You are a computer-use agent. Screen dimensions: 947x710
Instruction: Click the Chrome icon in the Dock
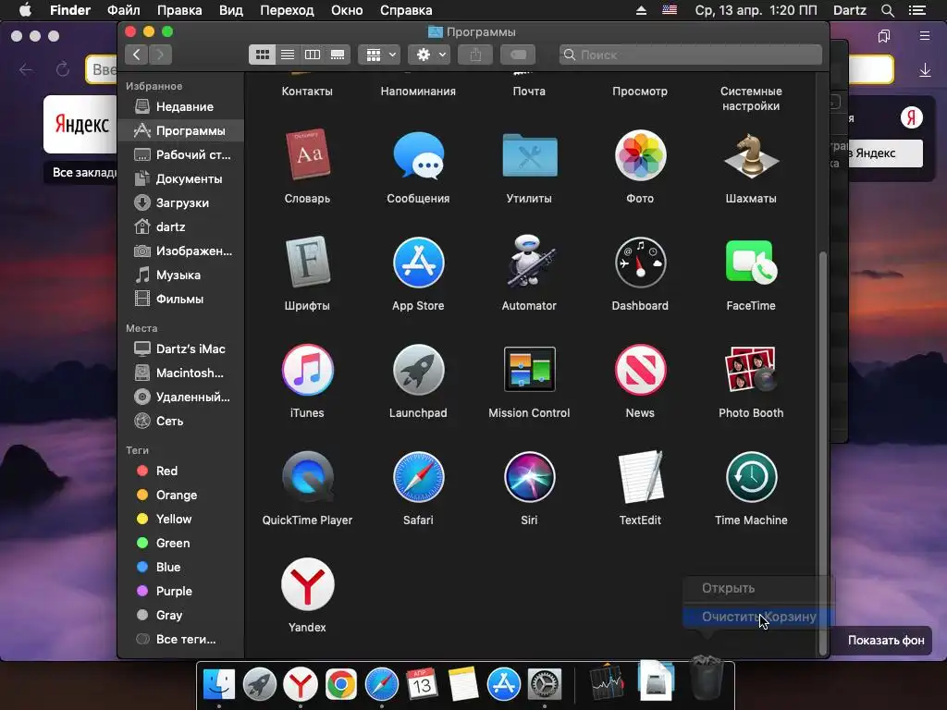coord(341,685)
